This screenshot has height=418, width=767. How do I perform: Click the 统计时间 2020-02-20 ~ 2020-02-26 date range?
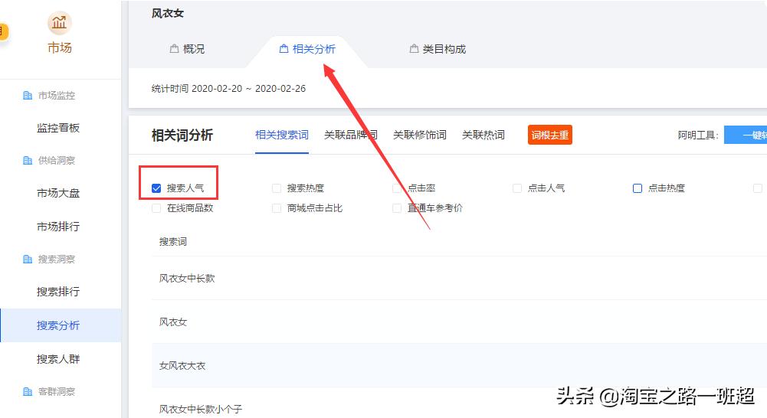pyautogui.click(x=228, y=89)
